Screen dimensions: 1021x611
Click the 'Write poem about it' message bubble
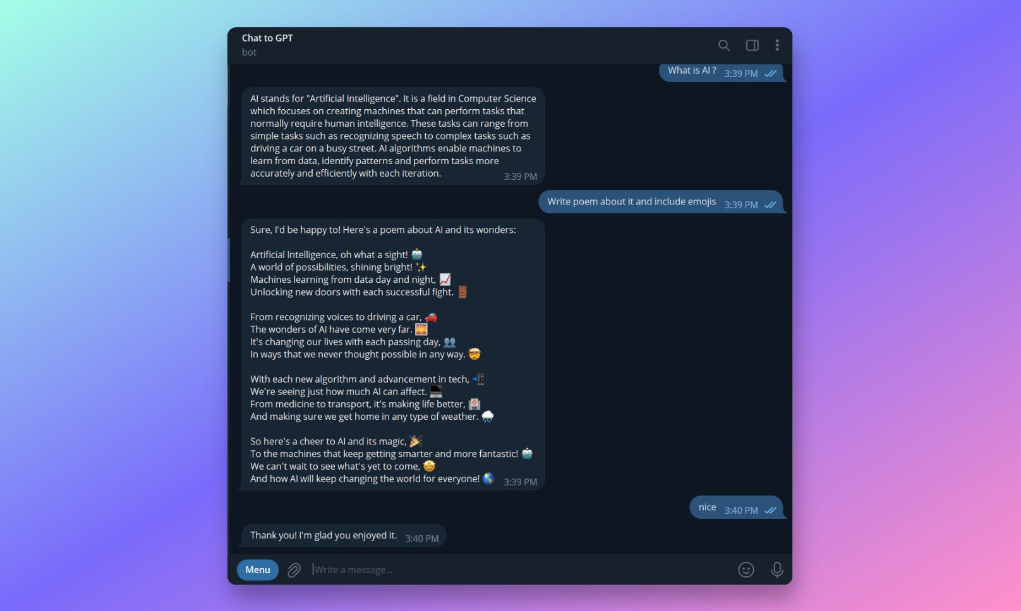[x=661, y=202]
